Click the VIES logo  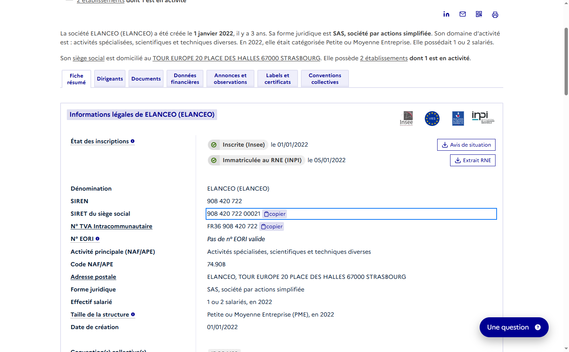tap(432, 119)
